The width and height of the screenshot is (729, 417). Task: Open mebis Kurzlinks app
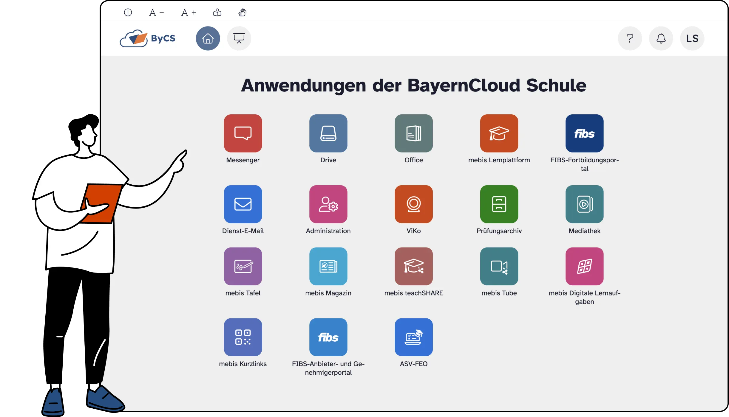pyautogui.click(x=243, y=337)
